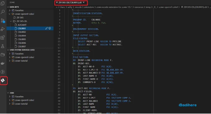211x114 pixels.
Task: Click the 'FILE-CONTROL.' code line
Action: point(81,38)
